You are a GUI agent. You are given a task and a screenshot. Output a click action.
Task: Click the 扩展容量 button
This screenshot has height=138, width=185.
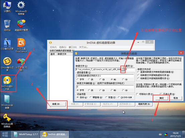click(x=92, y=104)
